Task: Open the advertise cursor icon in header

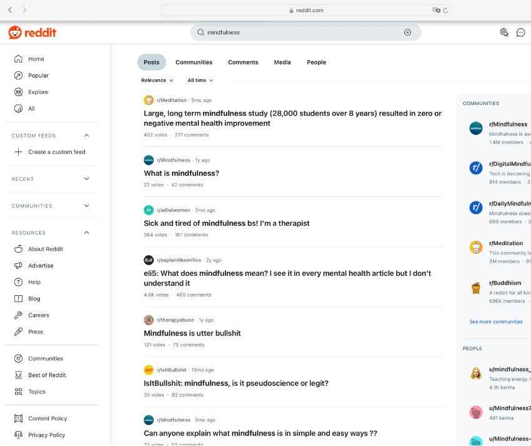Action: [x=504, y=33]
